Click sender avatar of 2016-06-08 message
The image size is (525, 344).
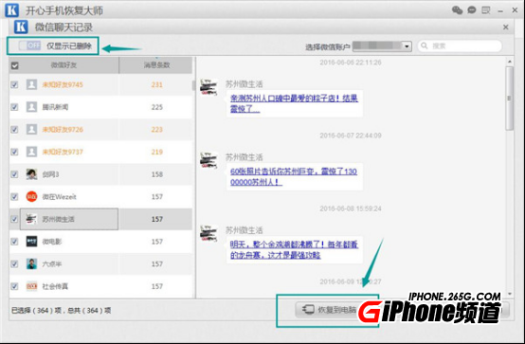click(208, 233)
